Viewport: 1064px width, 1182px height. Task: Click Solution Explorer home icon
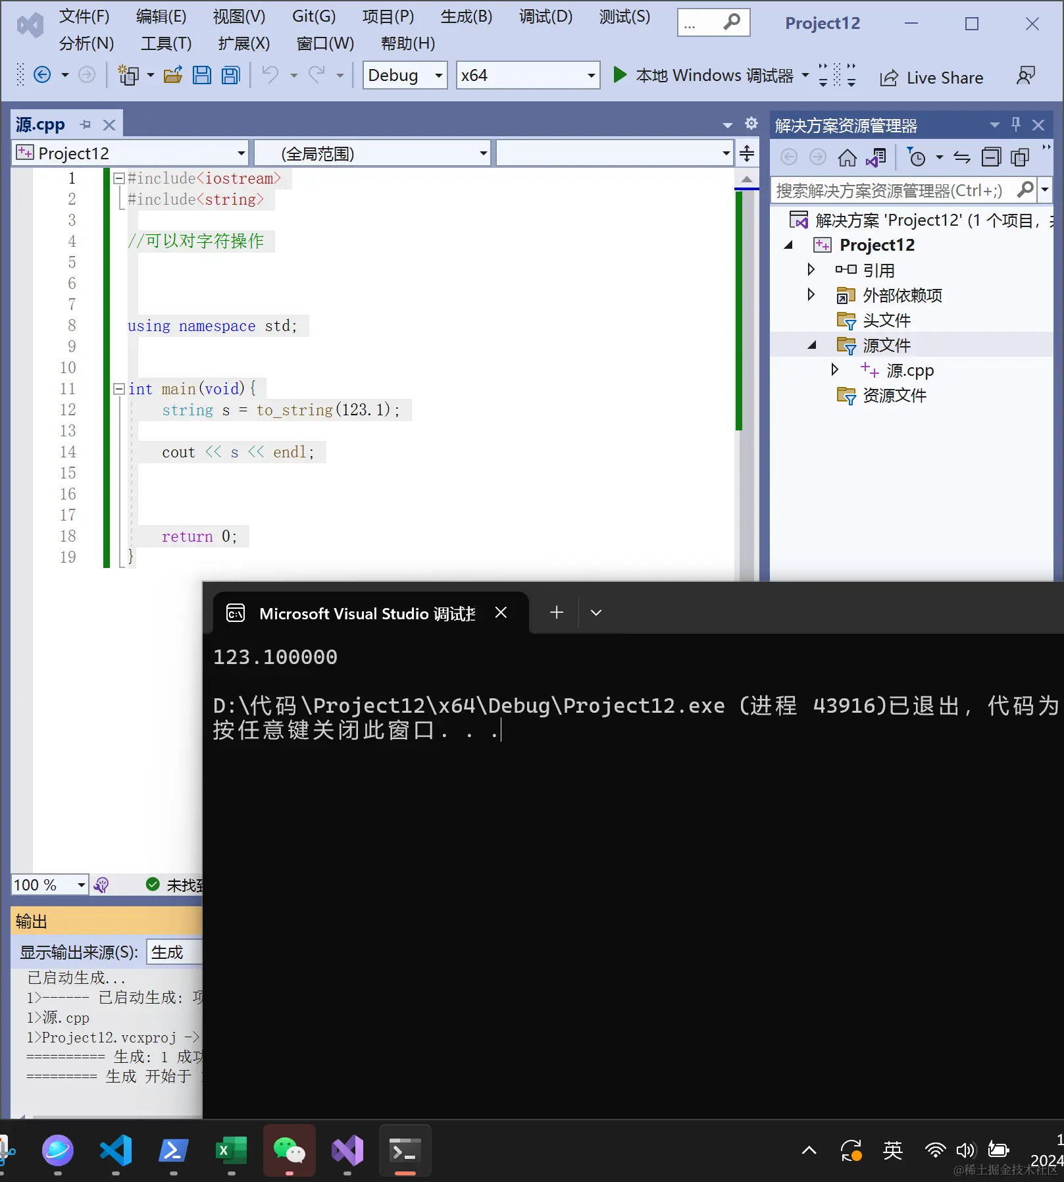click(847, 157)
